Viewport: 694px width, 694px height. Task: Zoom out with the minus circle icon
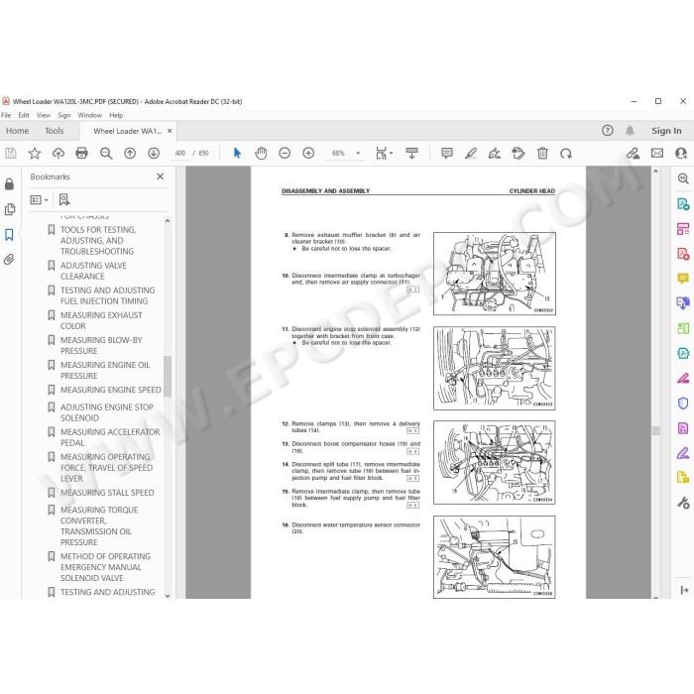point(285,153)
